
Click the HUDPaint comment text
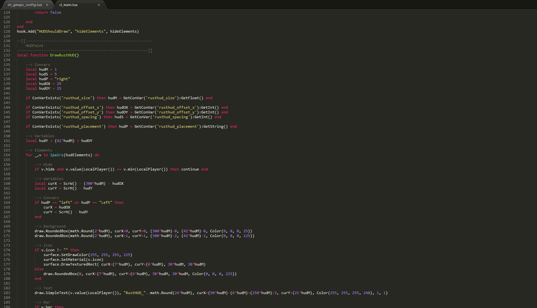point(35,46)
